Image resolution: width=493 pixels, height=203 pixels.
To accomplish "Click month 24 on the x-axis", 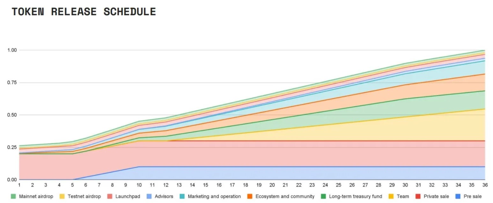I will [325, 185].
